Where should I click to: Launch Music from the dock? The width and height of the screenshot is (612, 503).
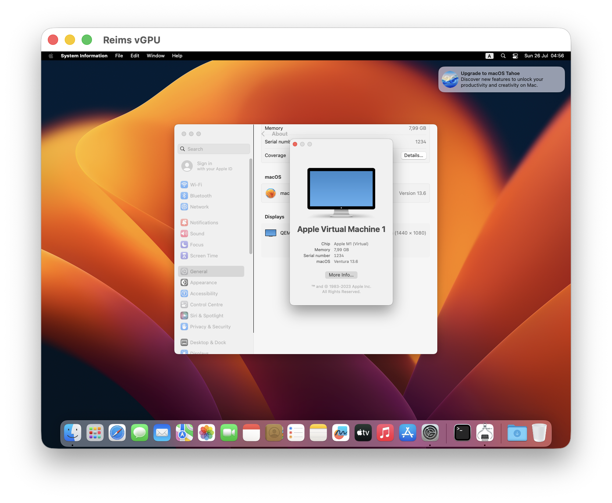tap(385, 433)
